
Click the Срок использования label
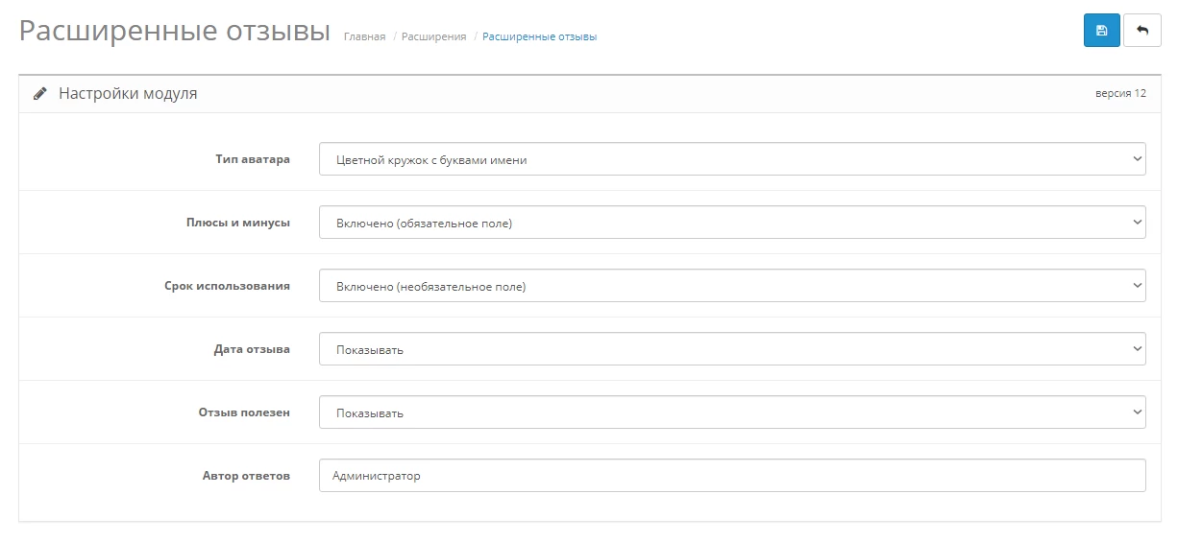pos(228,286)
